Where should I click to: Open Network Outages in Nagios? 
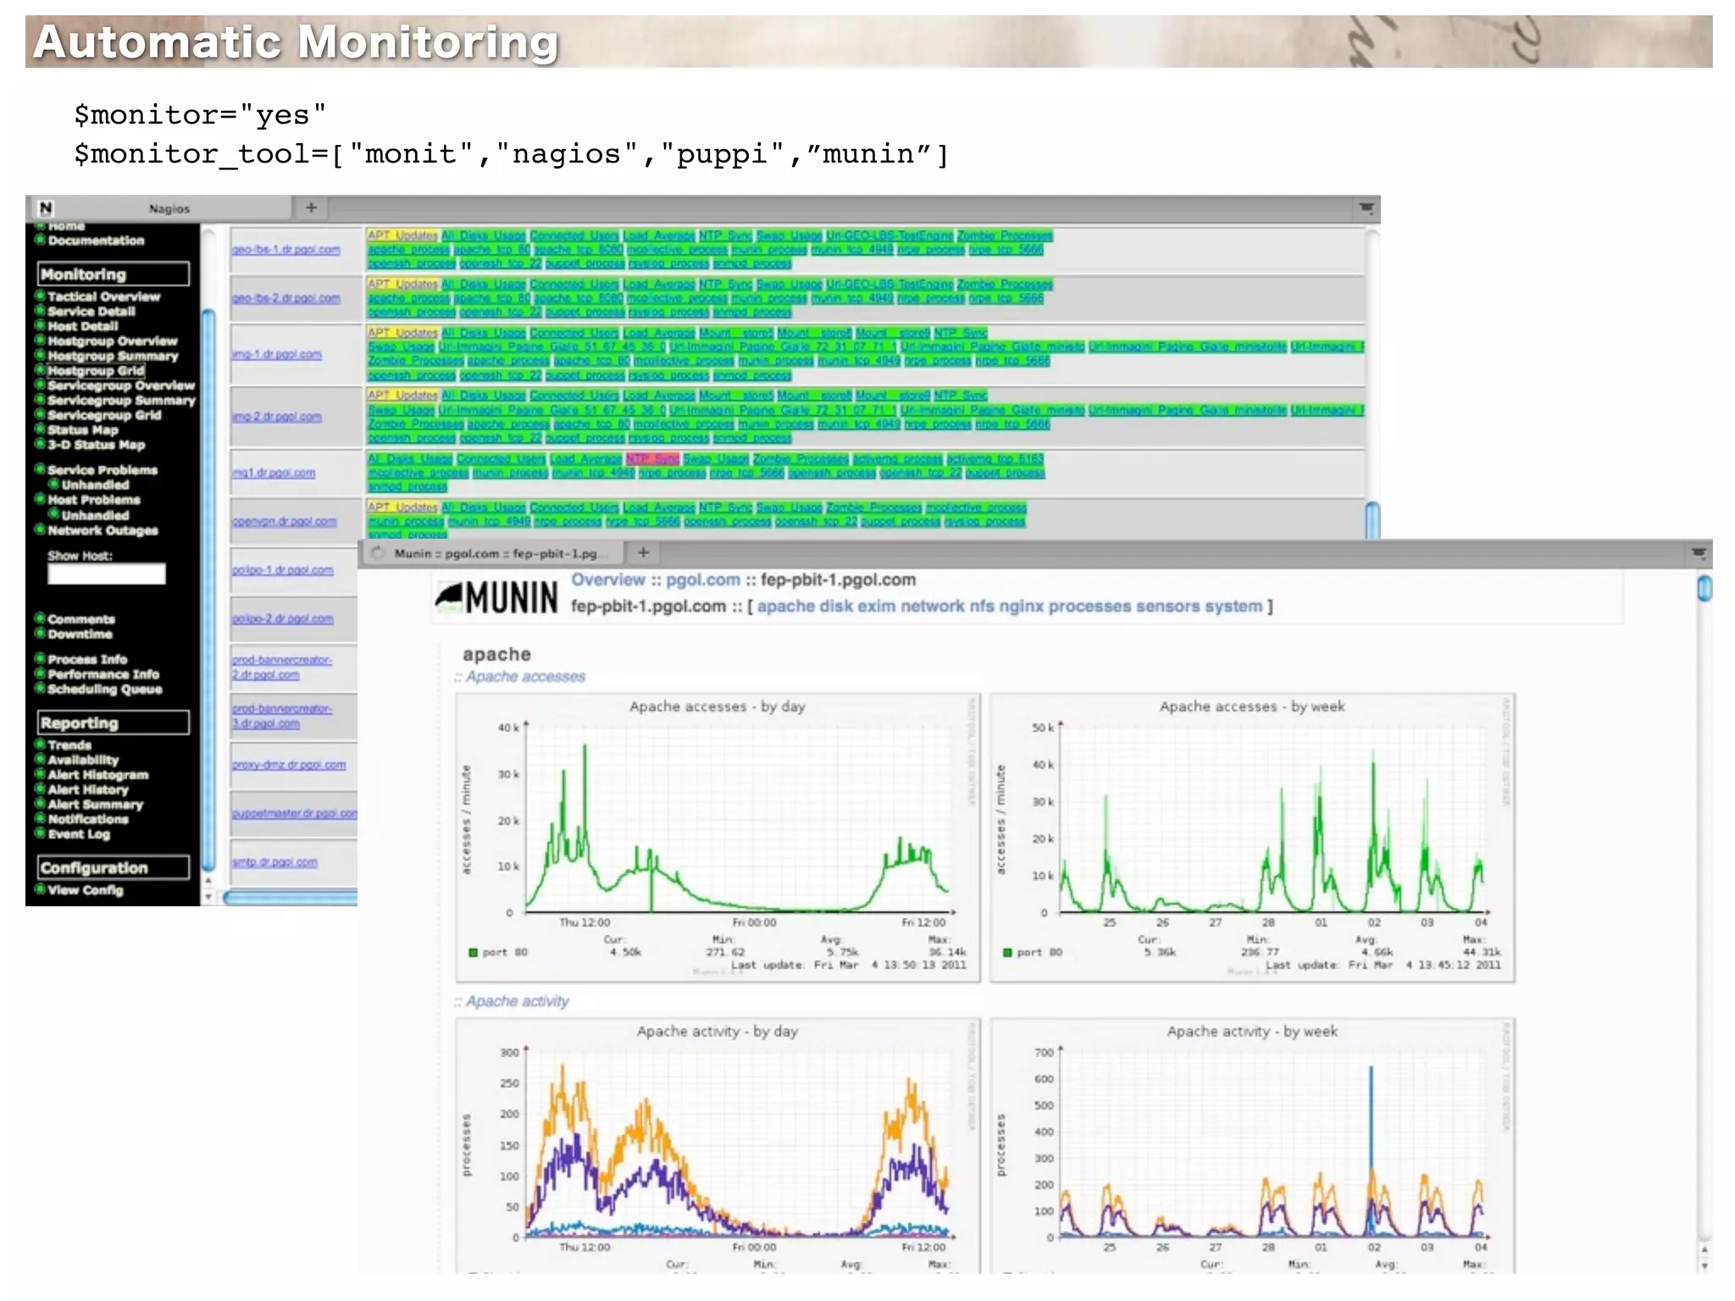coord(103,530)
